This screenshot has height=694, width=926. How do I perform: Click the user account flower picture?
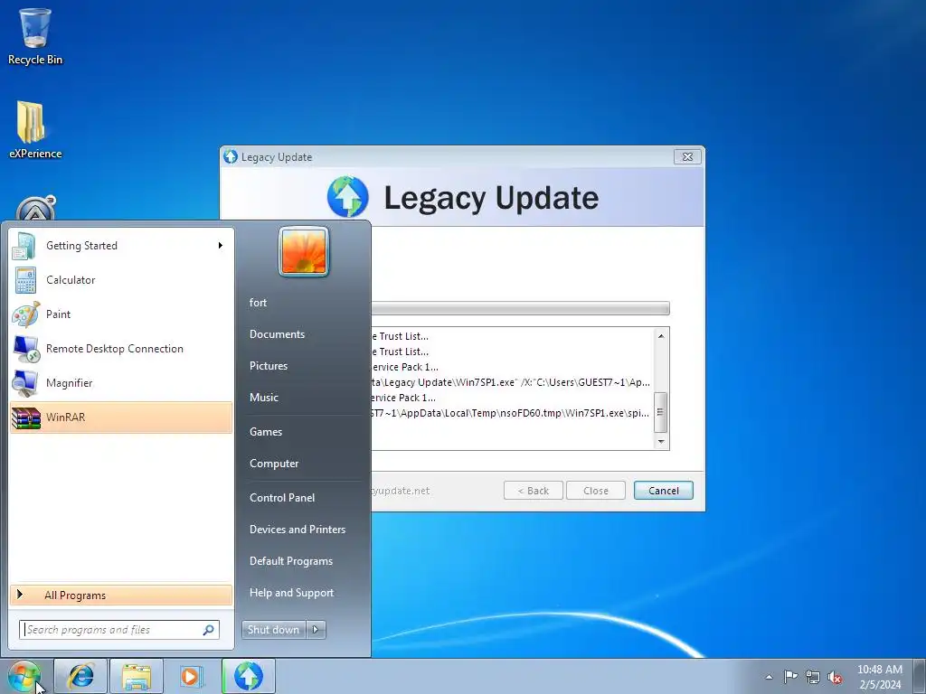tap(304, 251)
